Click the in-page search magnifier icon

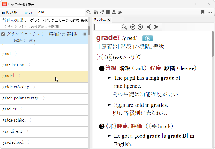coord(124,27)
